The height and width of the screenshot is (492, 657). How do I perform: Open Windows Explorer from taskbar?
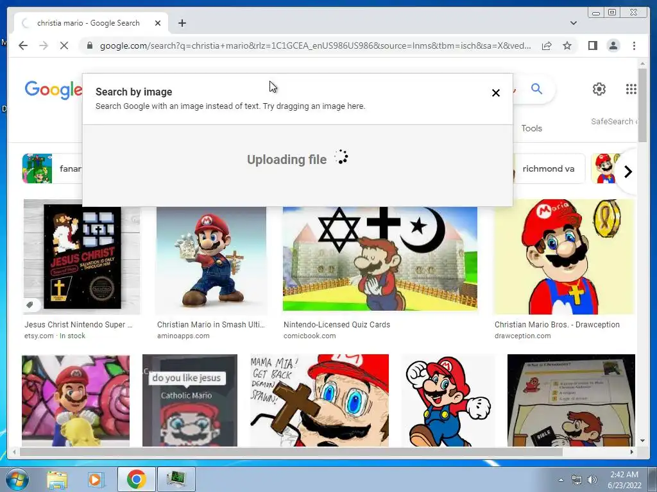pos(57,479)
